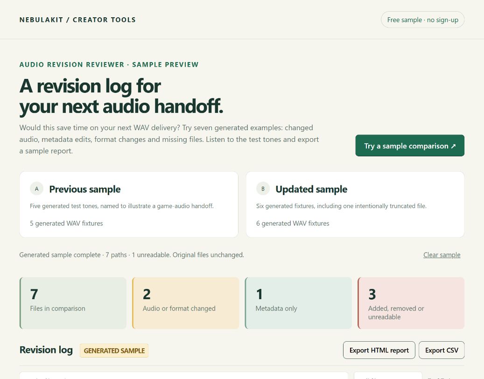Image resolution: width=484 pixels, height=379 pixels.
Task: Click the Clear sample link
Action: (442, 255)
